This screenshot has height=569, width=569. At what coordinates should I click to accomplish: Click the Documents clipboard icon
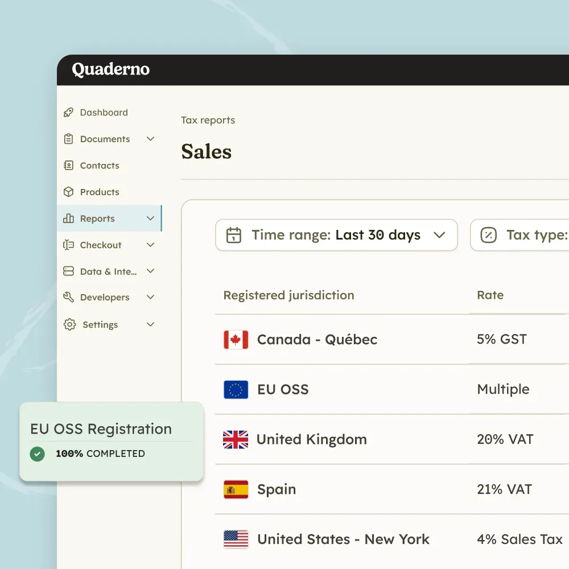68,139
